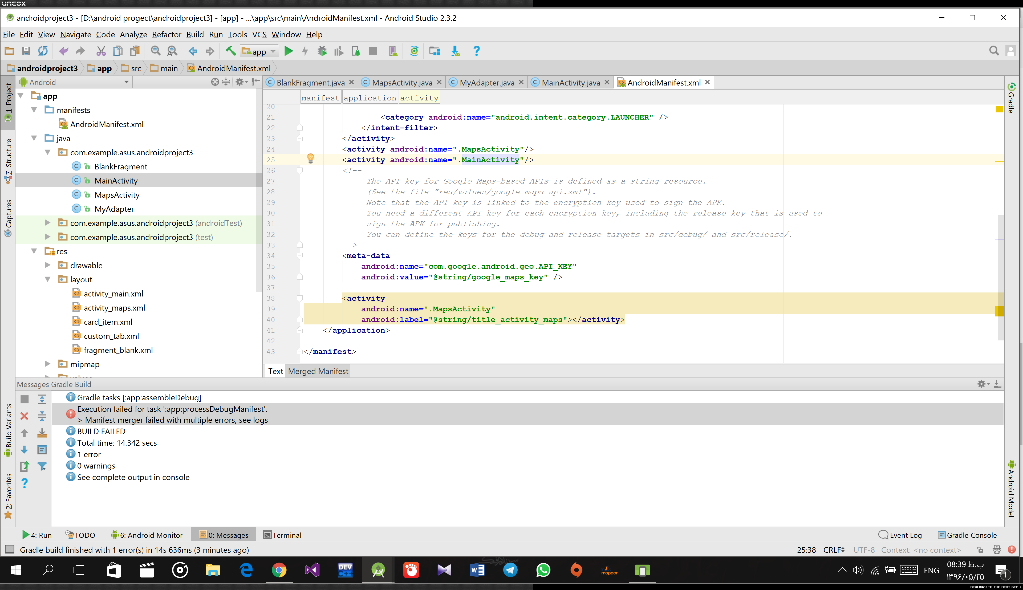
Task: Select card_item.xml in layout folder
Action: pos(108,322)
